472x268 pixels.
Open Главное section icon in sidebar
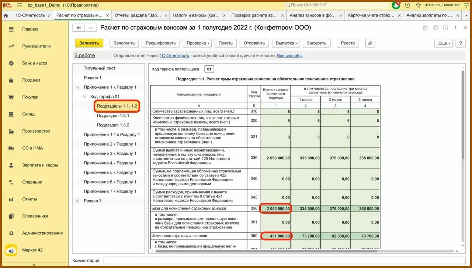11,29
